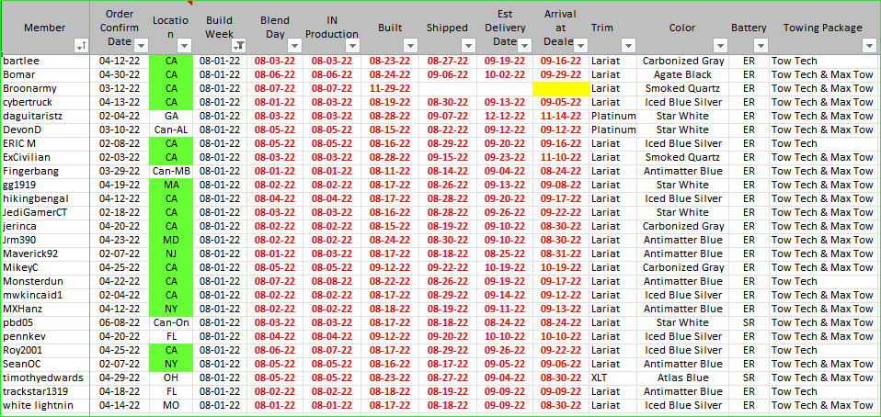Open the Battery column filter dropdown
Image resolution: width=881 pixels, height=417 pixels.
click(x=760, y=45)
